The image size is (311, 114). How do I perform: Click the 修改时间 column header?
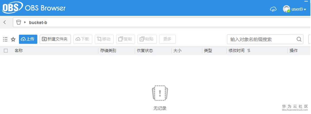pos(236,51)
